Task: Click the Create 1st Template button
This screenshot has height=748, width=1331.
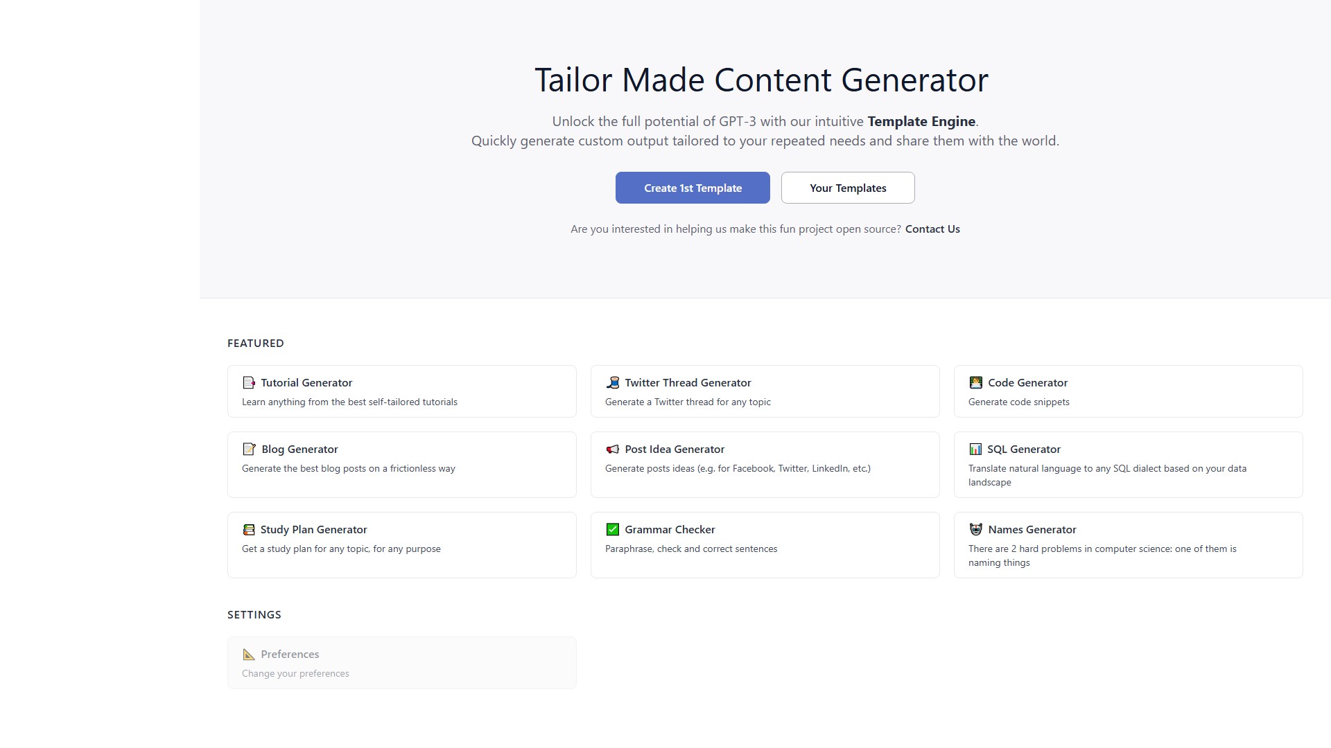Action: 693,188
